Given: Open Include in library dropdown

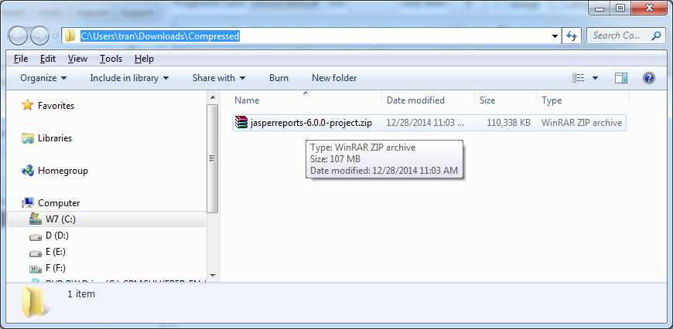Looking at the screenshot, I should [x=129, y=78].
